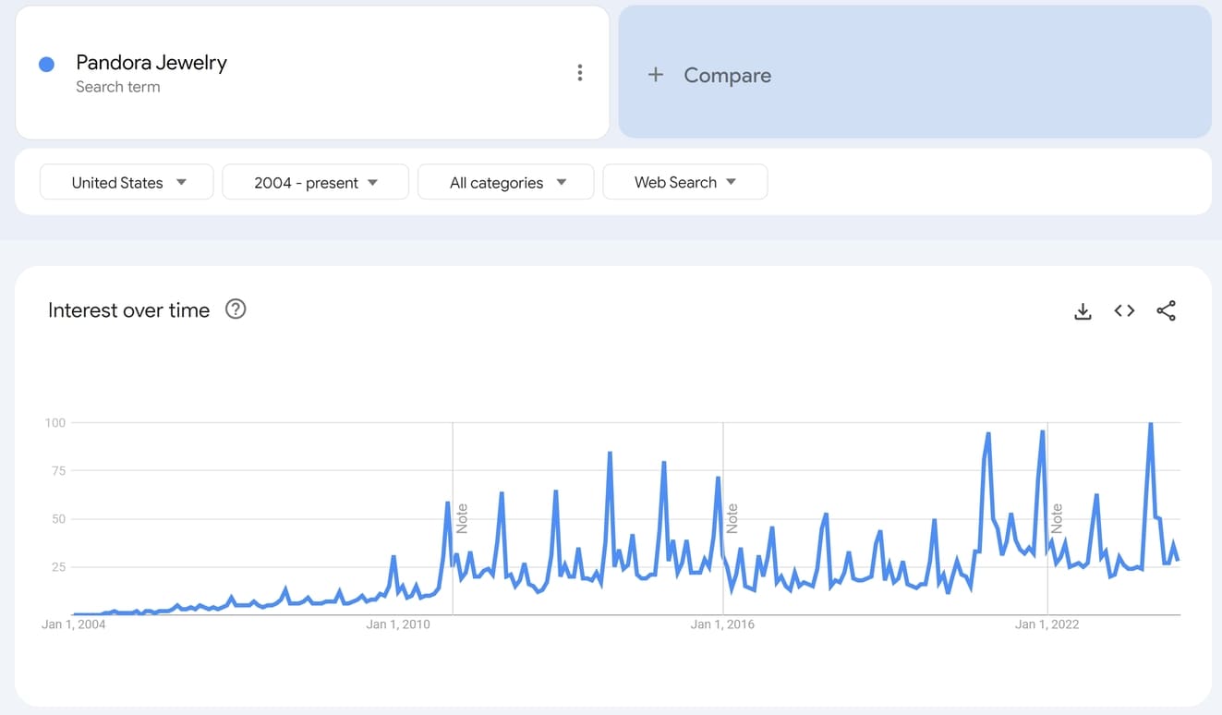Click the plus icon in the Compare box

(x=656, y=75)
